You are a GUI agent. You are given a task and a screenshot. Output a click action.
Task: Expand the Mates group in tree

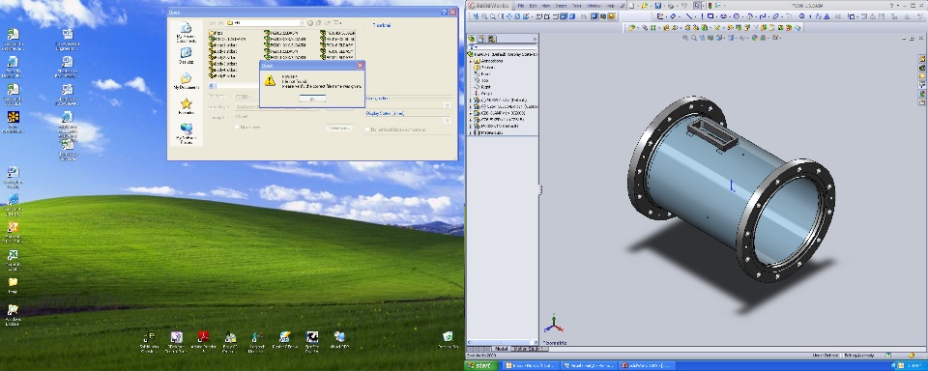point(471,132)
